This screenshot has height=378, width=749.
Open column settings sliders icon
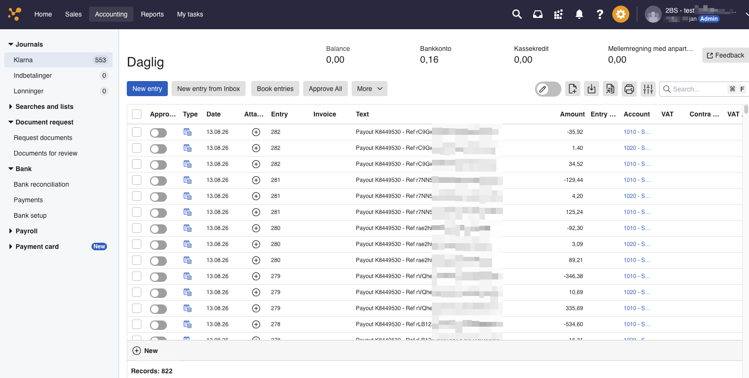coord(648,89)
